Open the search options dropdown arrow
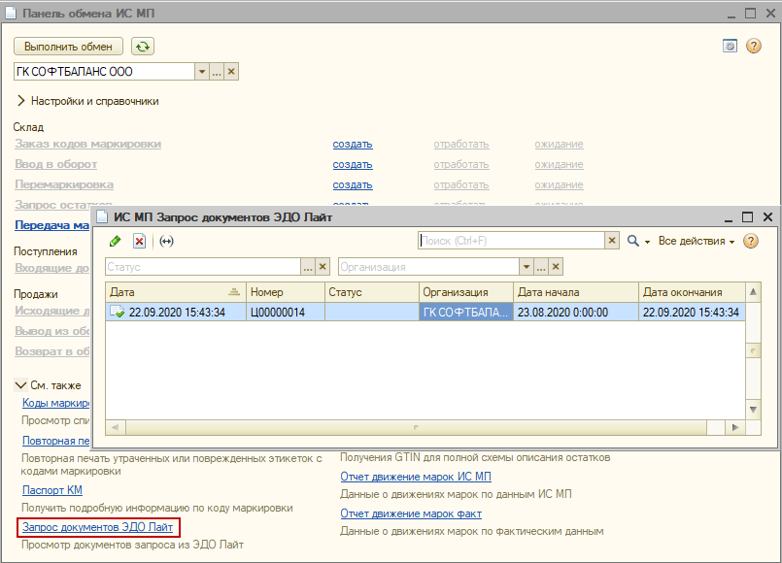The width and height of the screenshot is (782, 563). click(x=647, y=242)
